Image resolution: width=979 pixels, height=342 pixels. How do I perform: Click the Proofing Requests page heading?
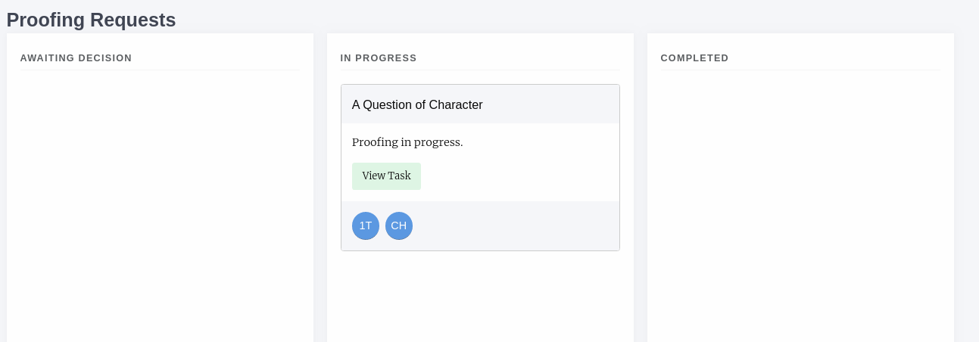click(x=91, y=20)
